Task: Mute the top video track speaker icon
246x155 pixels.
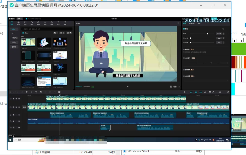Action: click(x=19, y=99)
